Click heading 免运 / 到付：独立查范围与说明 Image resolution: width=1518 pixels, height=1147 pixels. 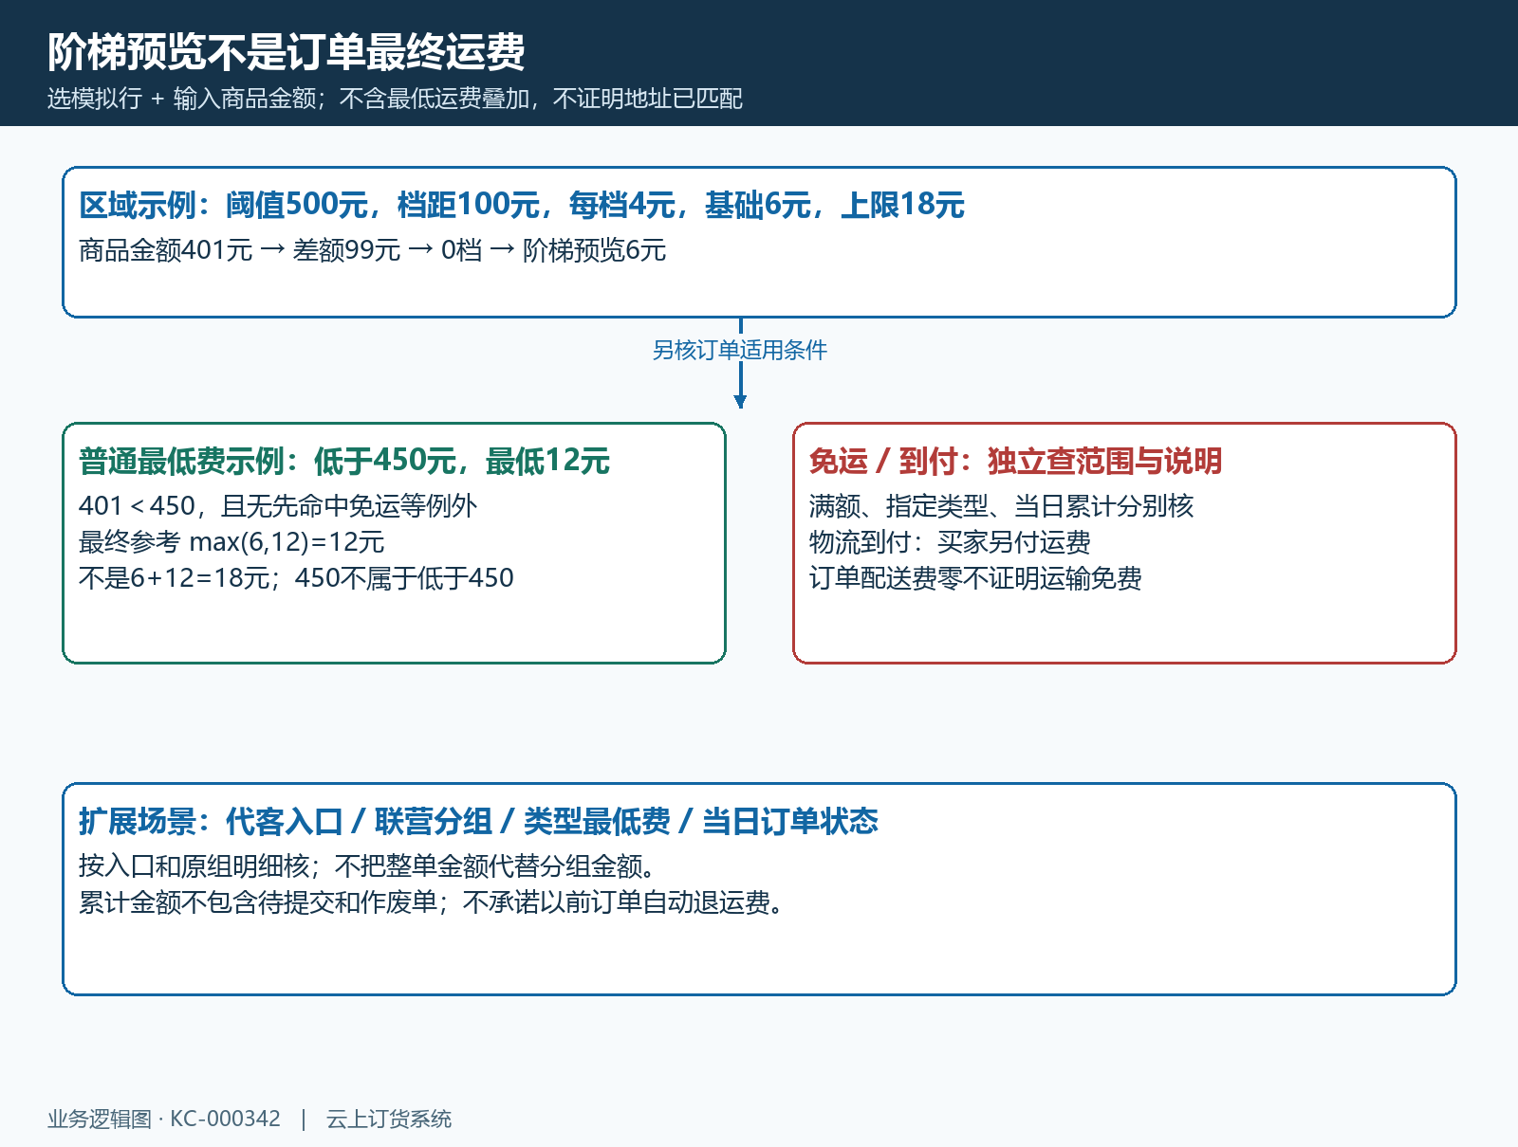point(1015,461)
